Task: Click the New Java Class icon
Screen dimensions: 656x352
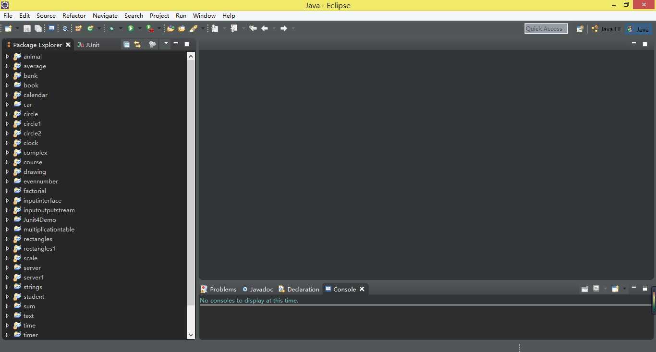Action: point(90,29)
